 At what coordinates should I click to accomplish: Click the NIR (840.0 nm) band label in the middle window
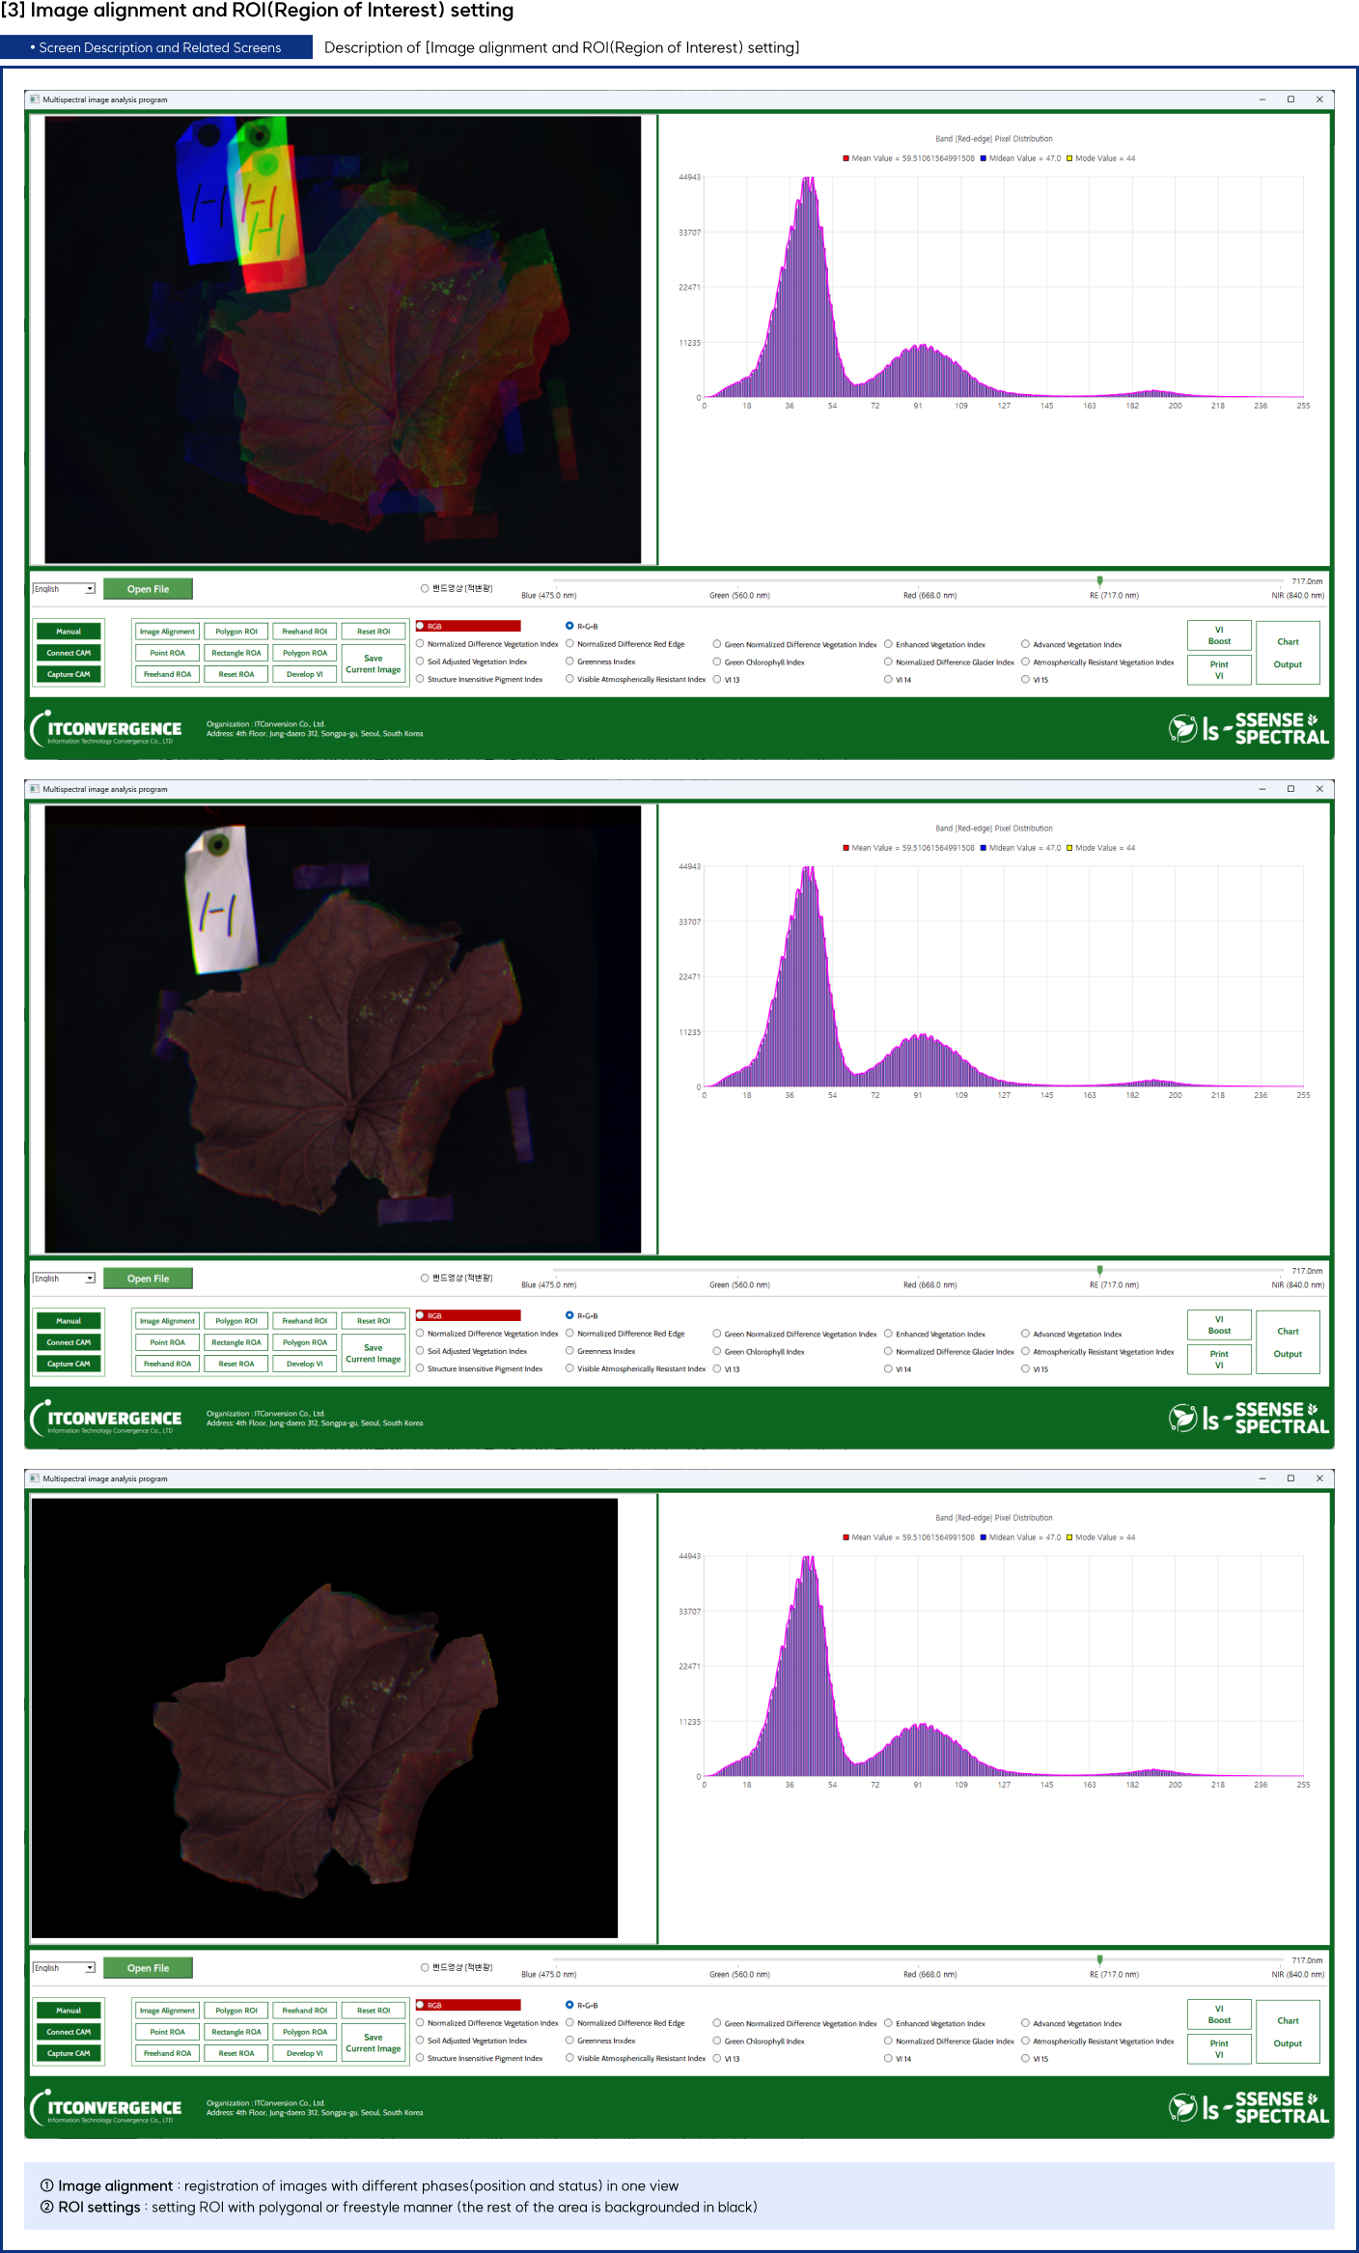pyautogui.click(x=1297, y=1284)
